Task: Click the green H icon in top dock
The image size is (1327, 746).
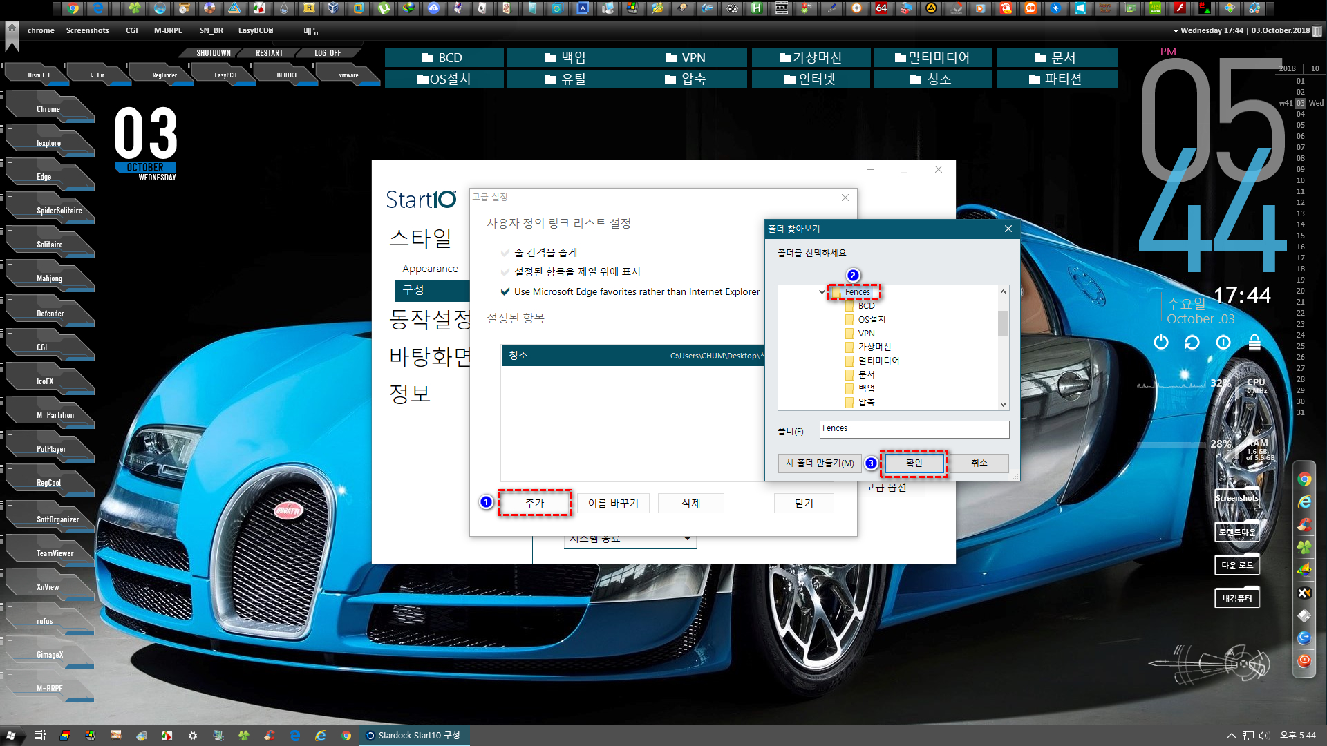Action: [757, 8]
